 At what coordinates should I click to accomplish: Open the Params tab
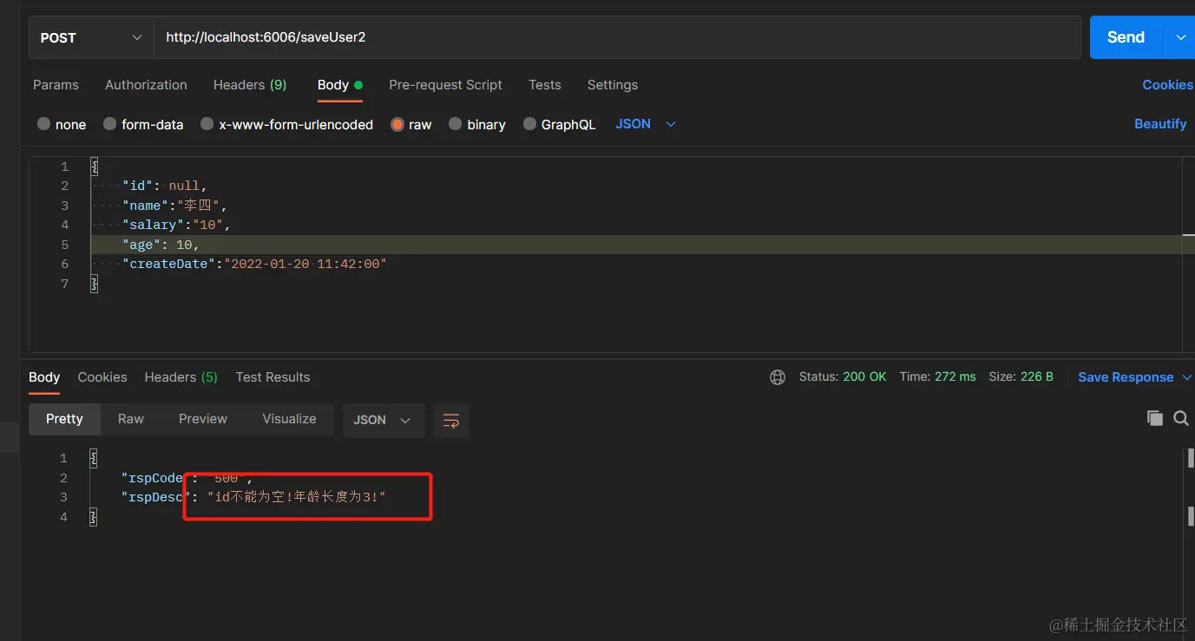pyautogui.click(x=56, y=85)
